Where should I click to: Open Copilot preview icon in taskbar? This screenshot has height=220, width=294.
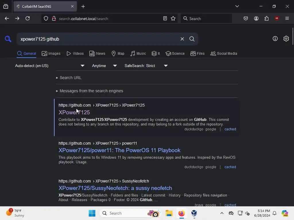pyautogui.click(x=285, y=213)
